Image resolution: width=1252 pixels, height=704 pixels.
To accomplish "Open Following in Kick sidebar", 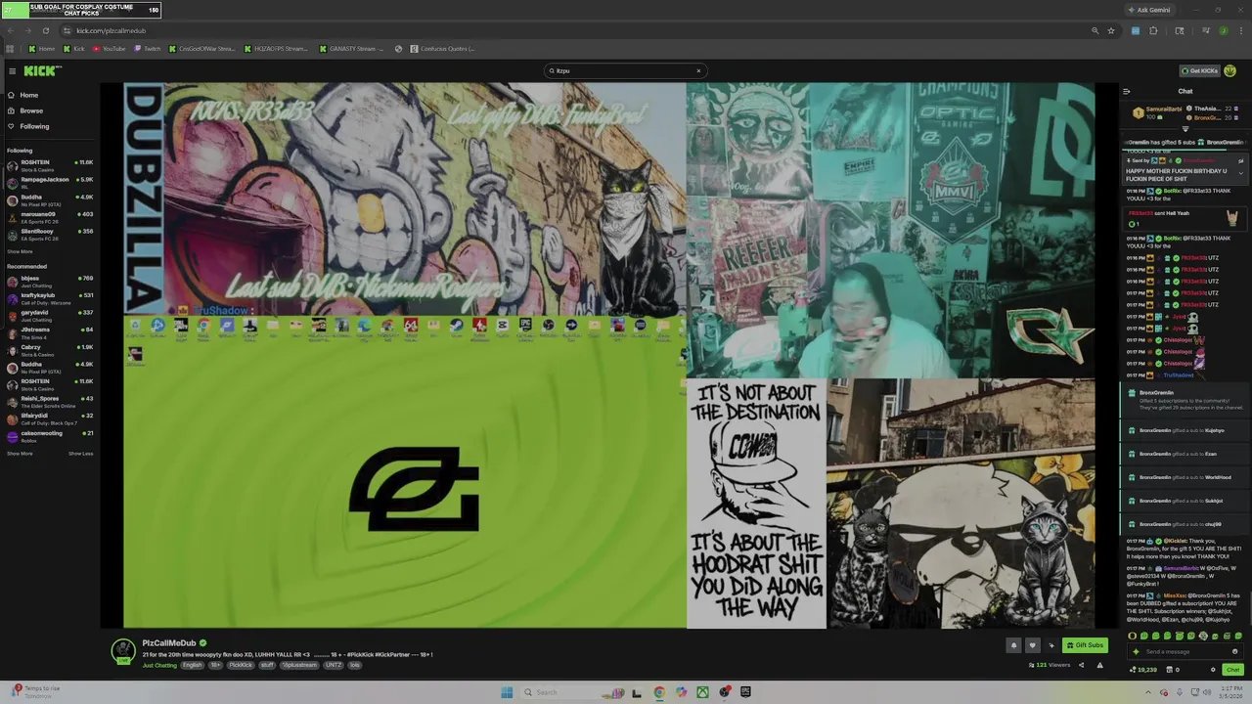I will pyautogui.click(x=34, y=126).
